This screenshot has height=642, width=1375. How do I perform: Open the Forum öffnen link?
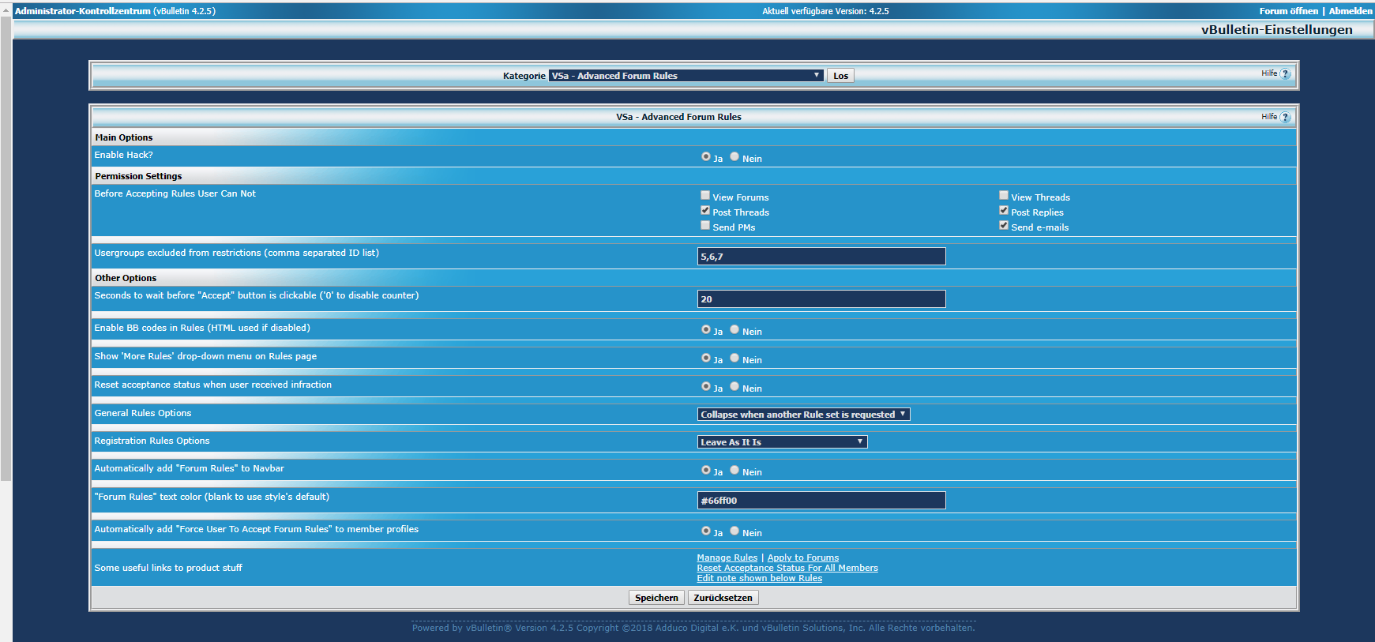click(x=1289, y=11)
